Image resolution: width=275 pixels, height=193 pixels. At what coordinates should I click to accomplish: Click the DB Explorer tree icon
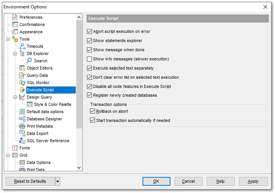[x=22, y=54]
